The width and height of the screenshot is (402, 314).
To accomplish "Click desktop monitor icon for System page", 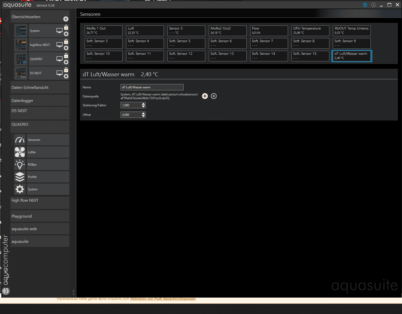I will point(60,31).
